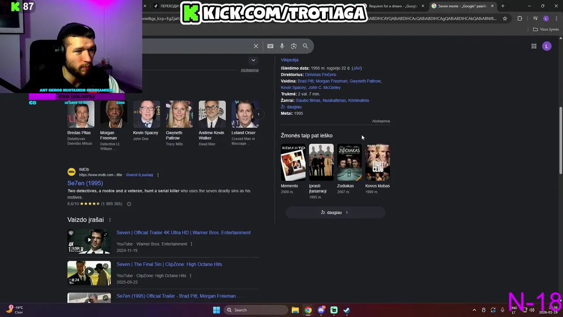Image resolution: width=563 pixels, height=317 pixels.
Task: Open Brad Pitt cast link
Action: tap(306, 81)
